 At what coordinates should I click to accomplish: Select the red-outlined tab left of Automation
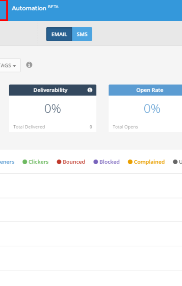(x=3, y=10)
